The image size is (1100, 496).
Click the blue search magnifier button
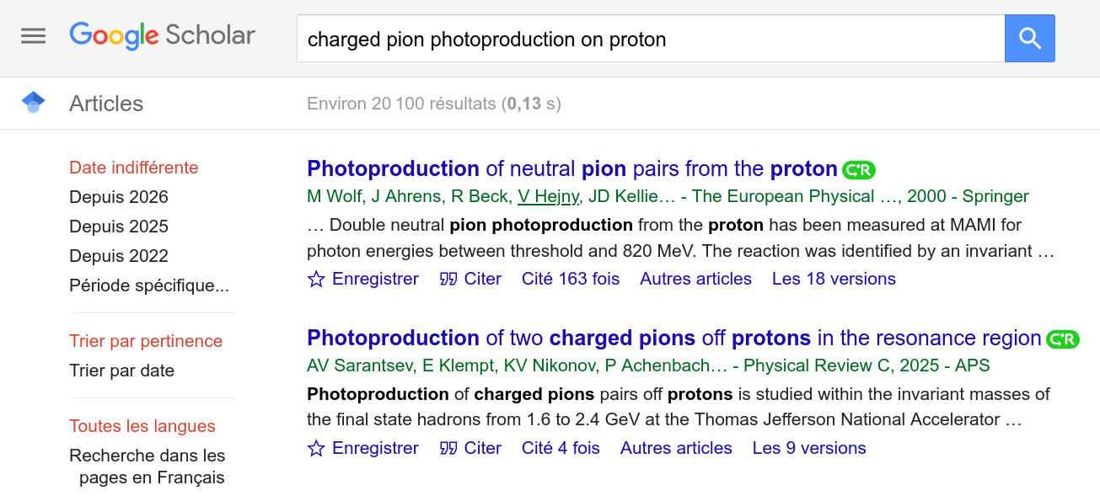[x=1029, y=39]
